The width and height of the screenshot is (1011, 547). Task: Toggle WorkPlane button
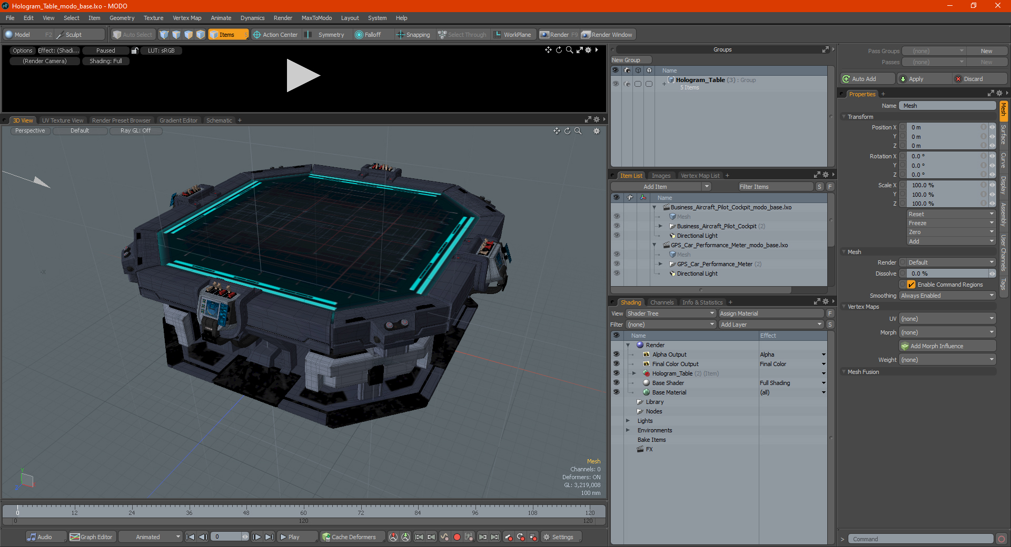click(513, 35)
